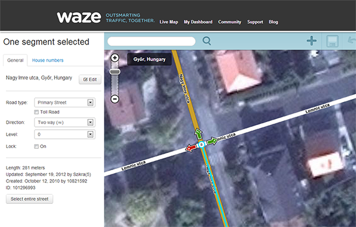The width and height of the screenshot is (356, 227).
Task: Click inside the map search field
Action: point(151,41)
